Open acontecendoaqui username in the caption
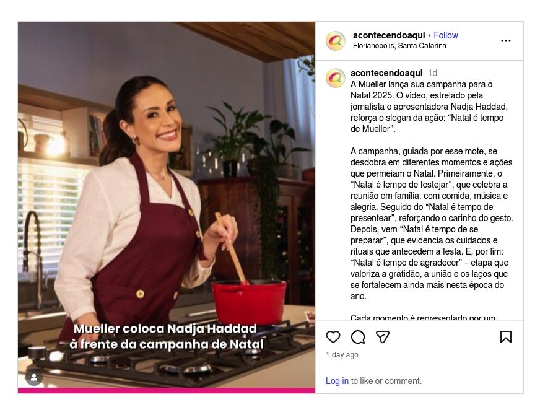 [x=386, y=73]
